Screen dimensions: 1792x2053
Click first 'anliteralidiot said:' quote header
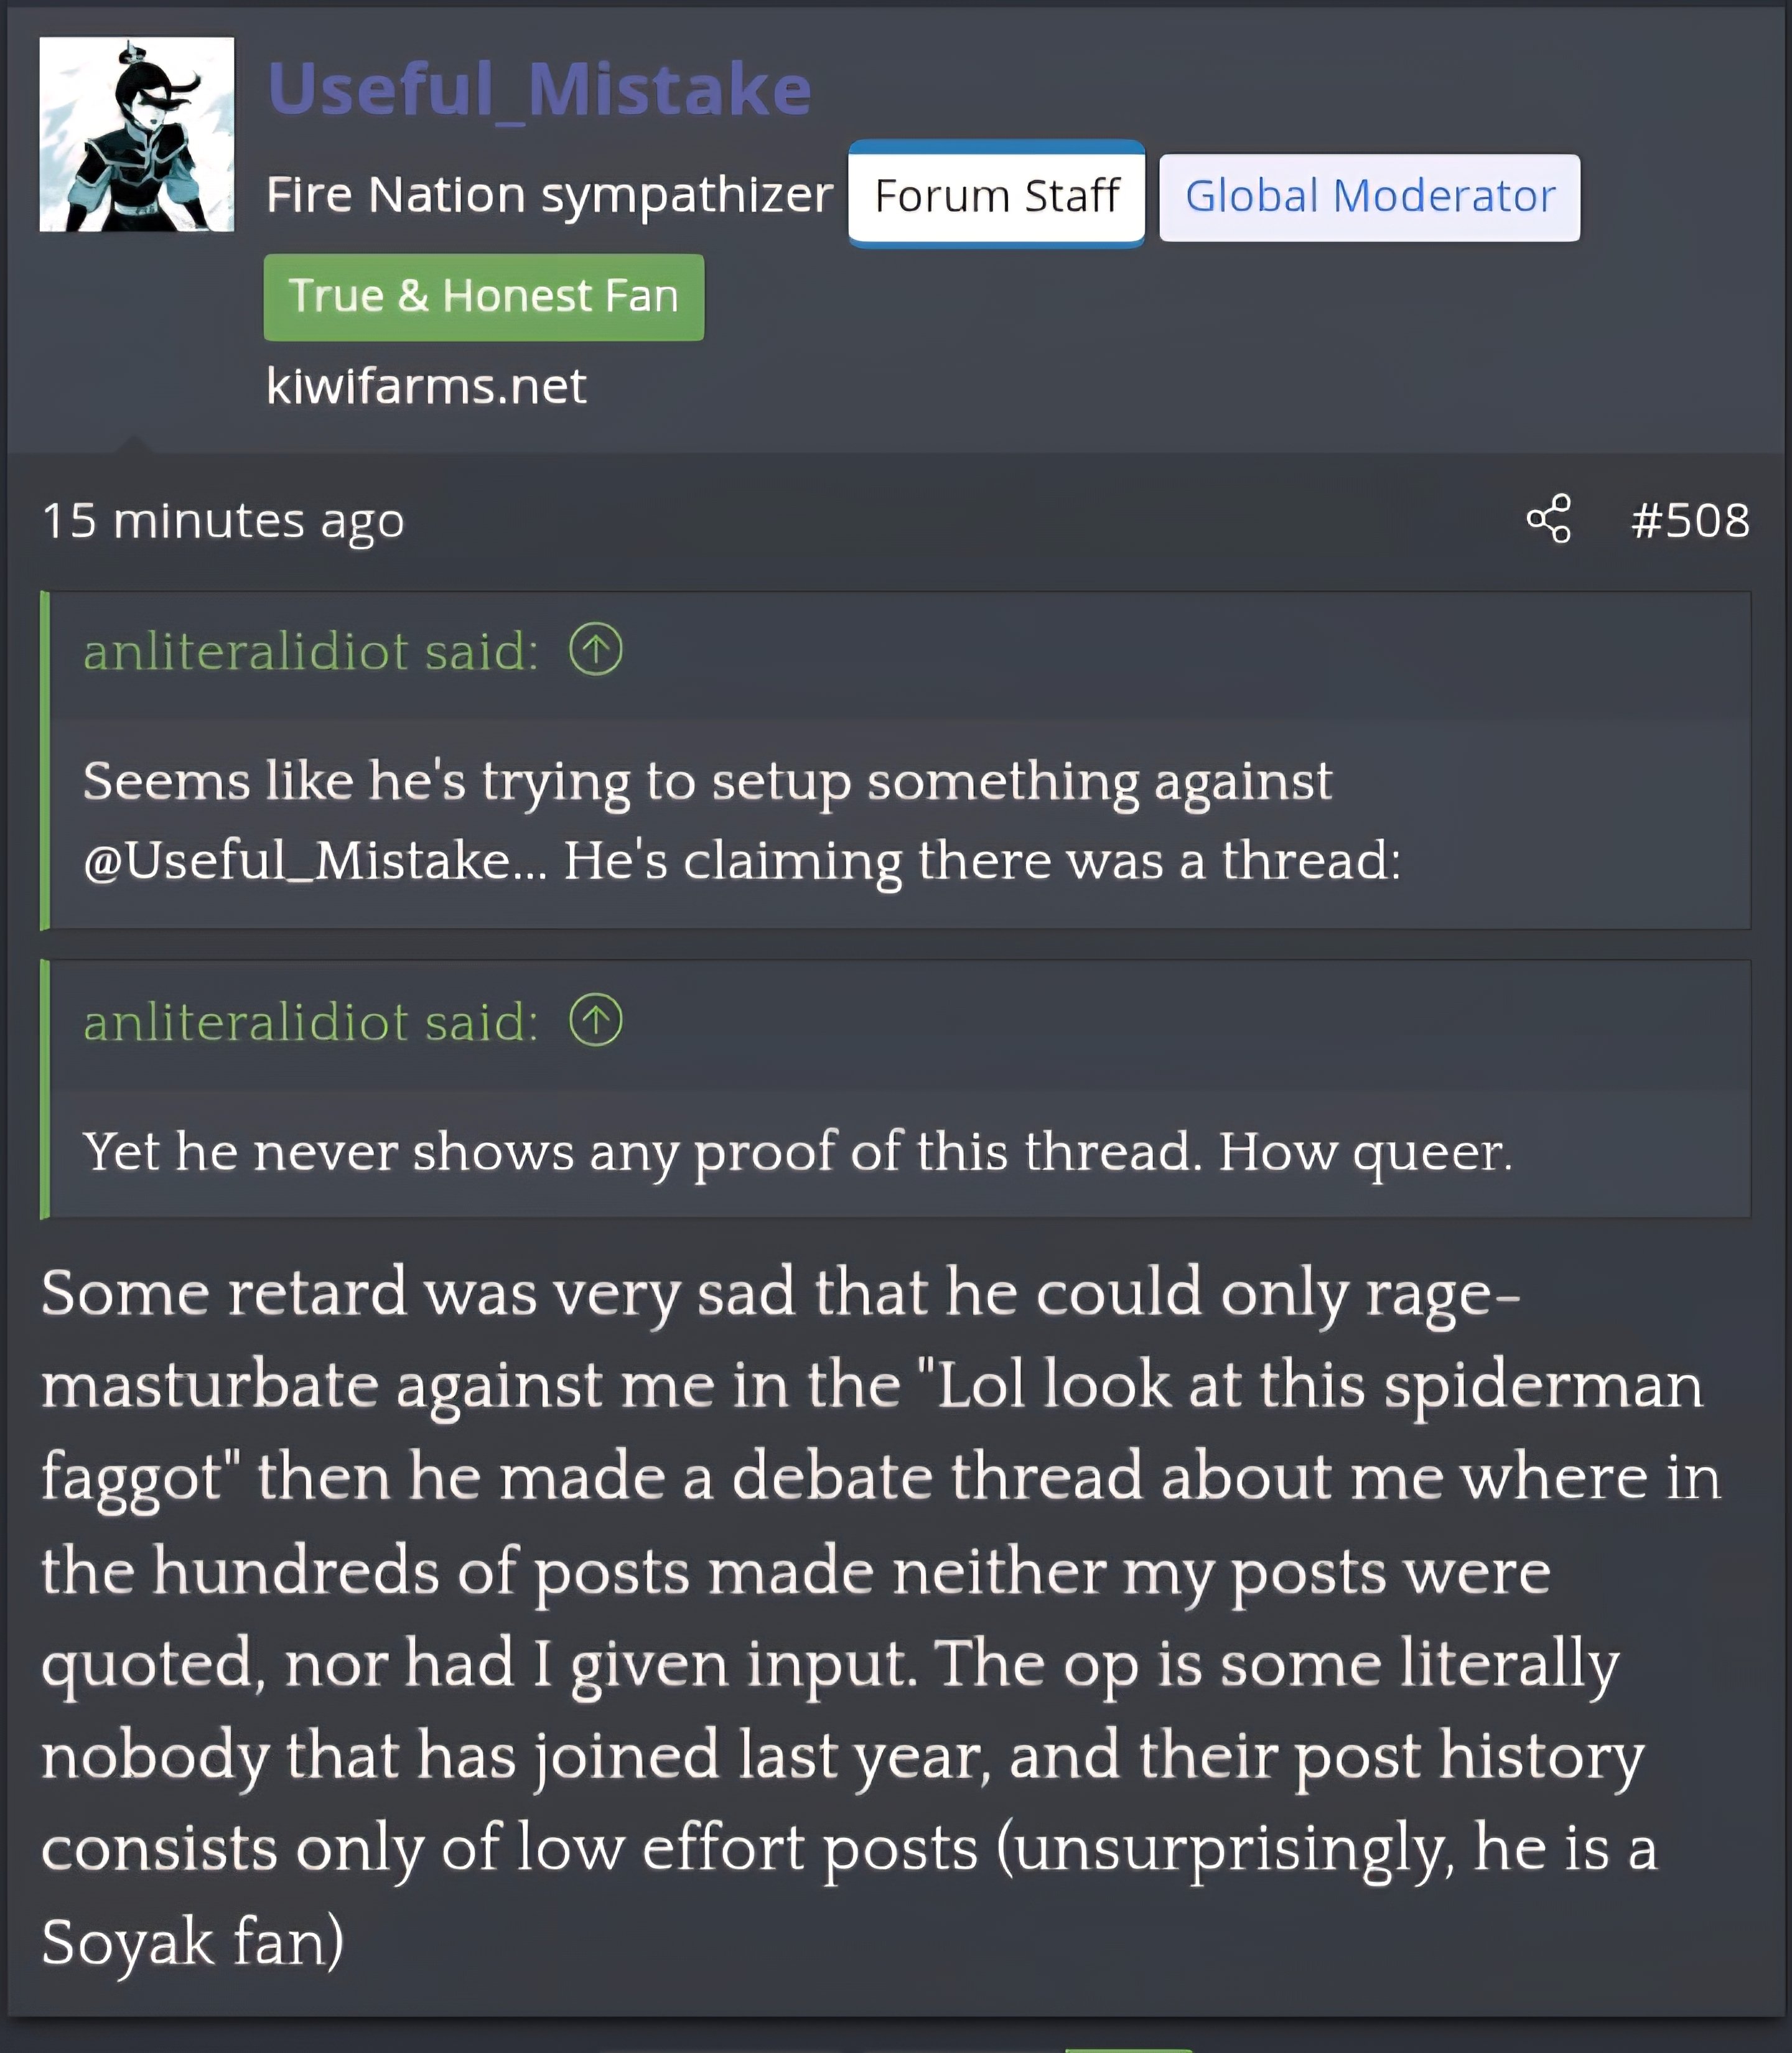point(311,651)
